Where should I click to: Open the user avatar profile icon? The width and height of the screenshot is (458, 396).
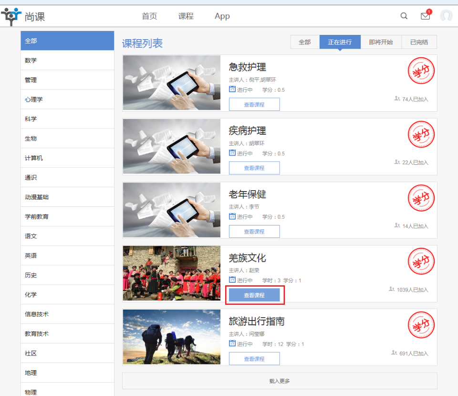click(446, 16)
